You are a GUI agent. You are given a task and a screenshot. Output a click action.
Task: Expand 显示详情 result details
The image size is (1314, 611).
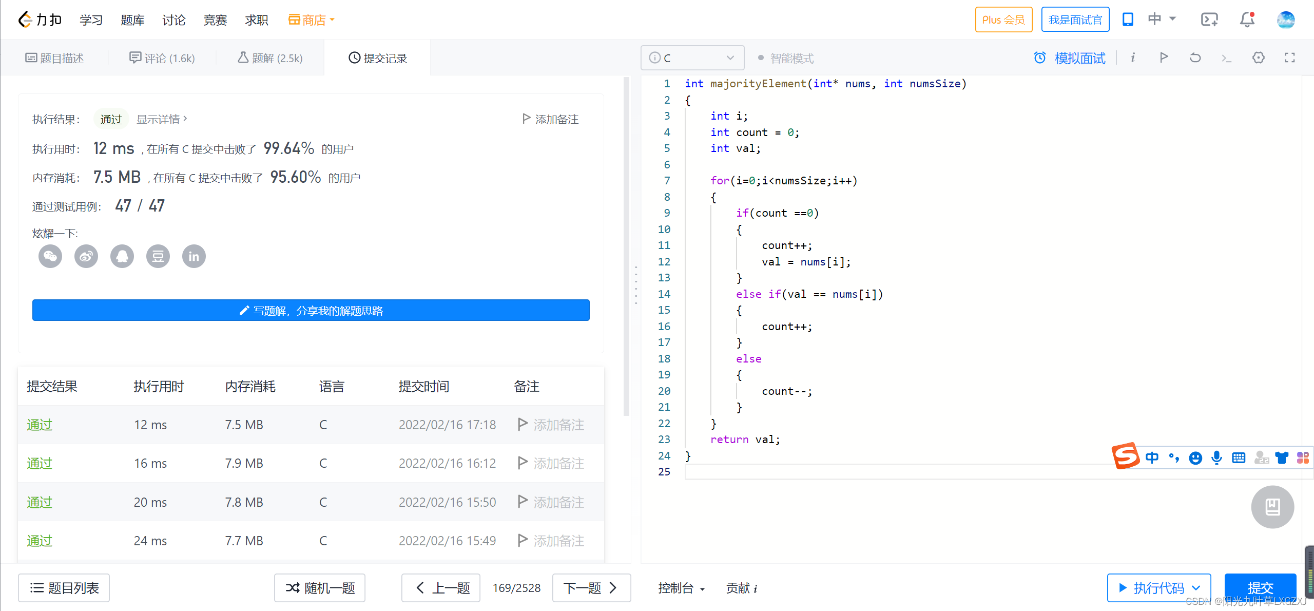pos(162,119)
